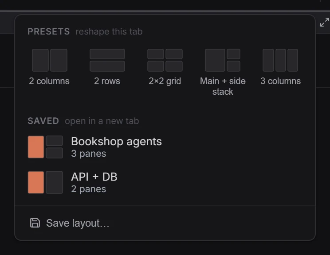Click the Save layout floppy disk icon
This screenshot has width=330, height=255.
(35, 223)
